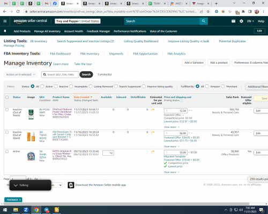
Task: Click the pricing status info icon
Action: pyautogui.click(x=181, y=101)
